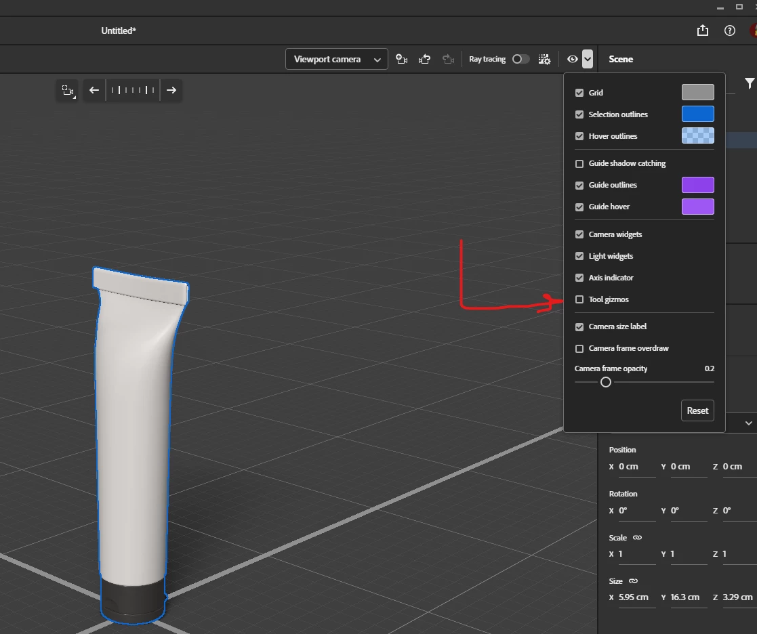Click the camera undo icon
This screenshot has width=757, height=634.
tap(424, 59)
